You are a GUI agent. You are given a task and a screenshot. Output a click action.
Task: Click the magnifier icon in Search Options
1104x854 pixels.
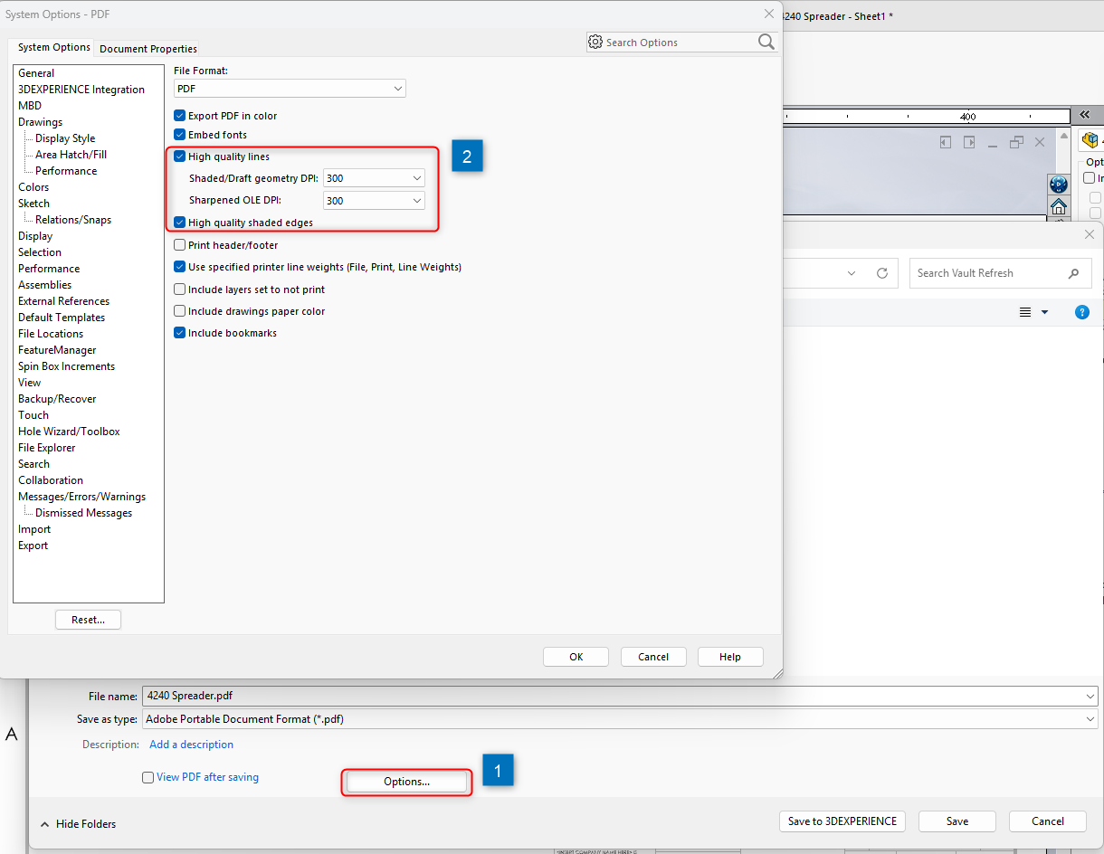coord(766,43)
